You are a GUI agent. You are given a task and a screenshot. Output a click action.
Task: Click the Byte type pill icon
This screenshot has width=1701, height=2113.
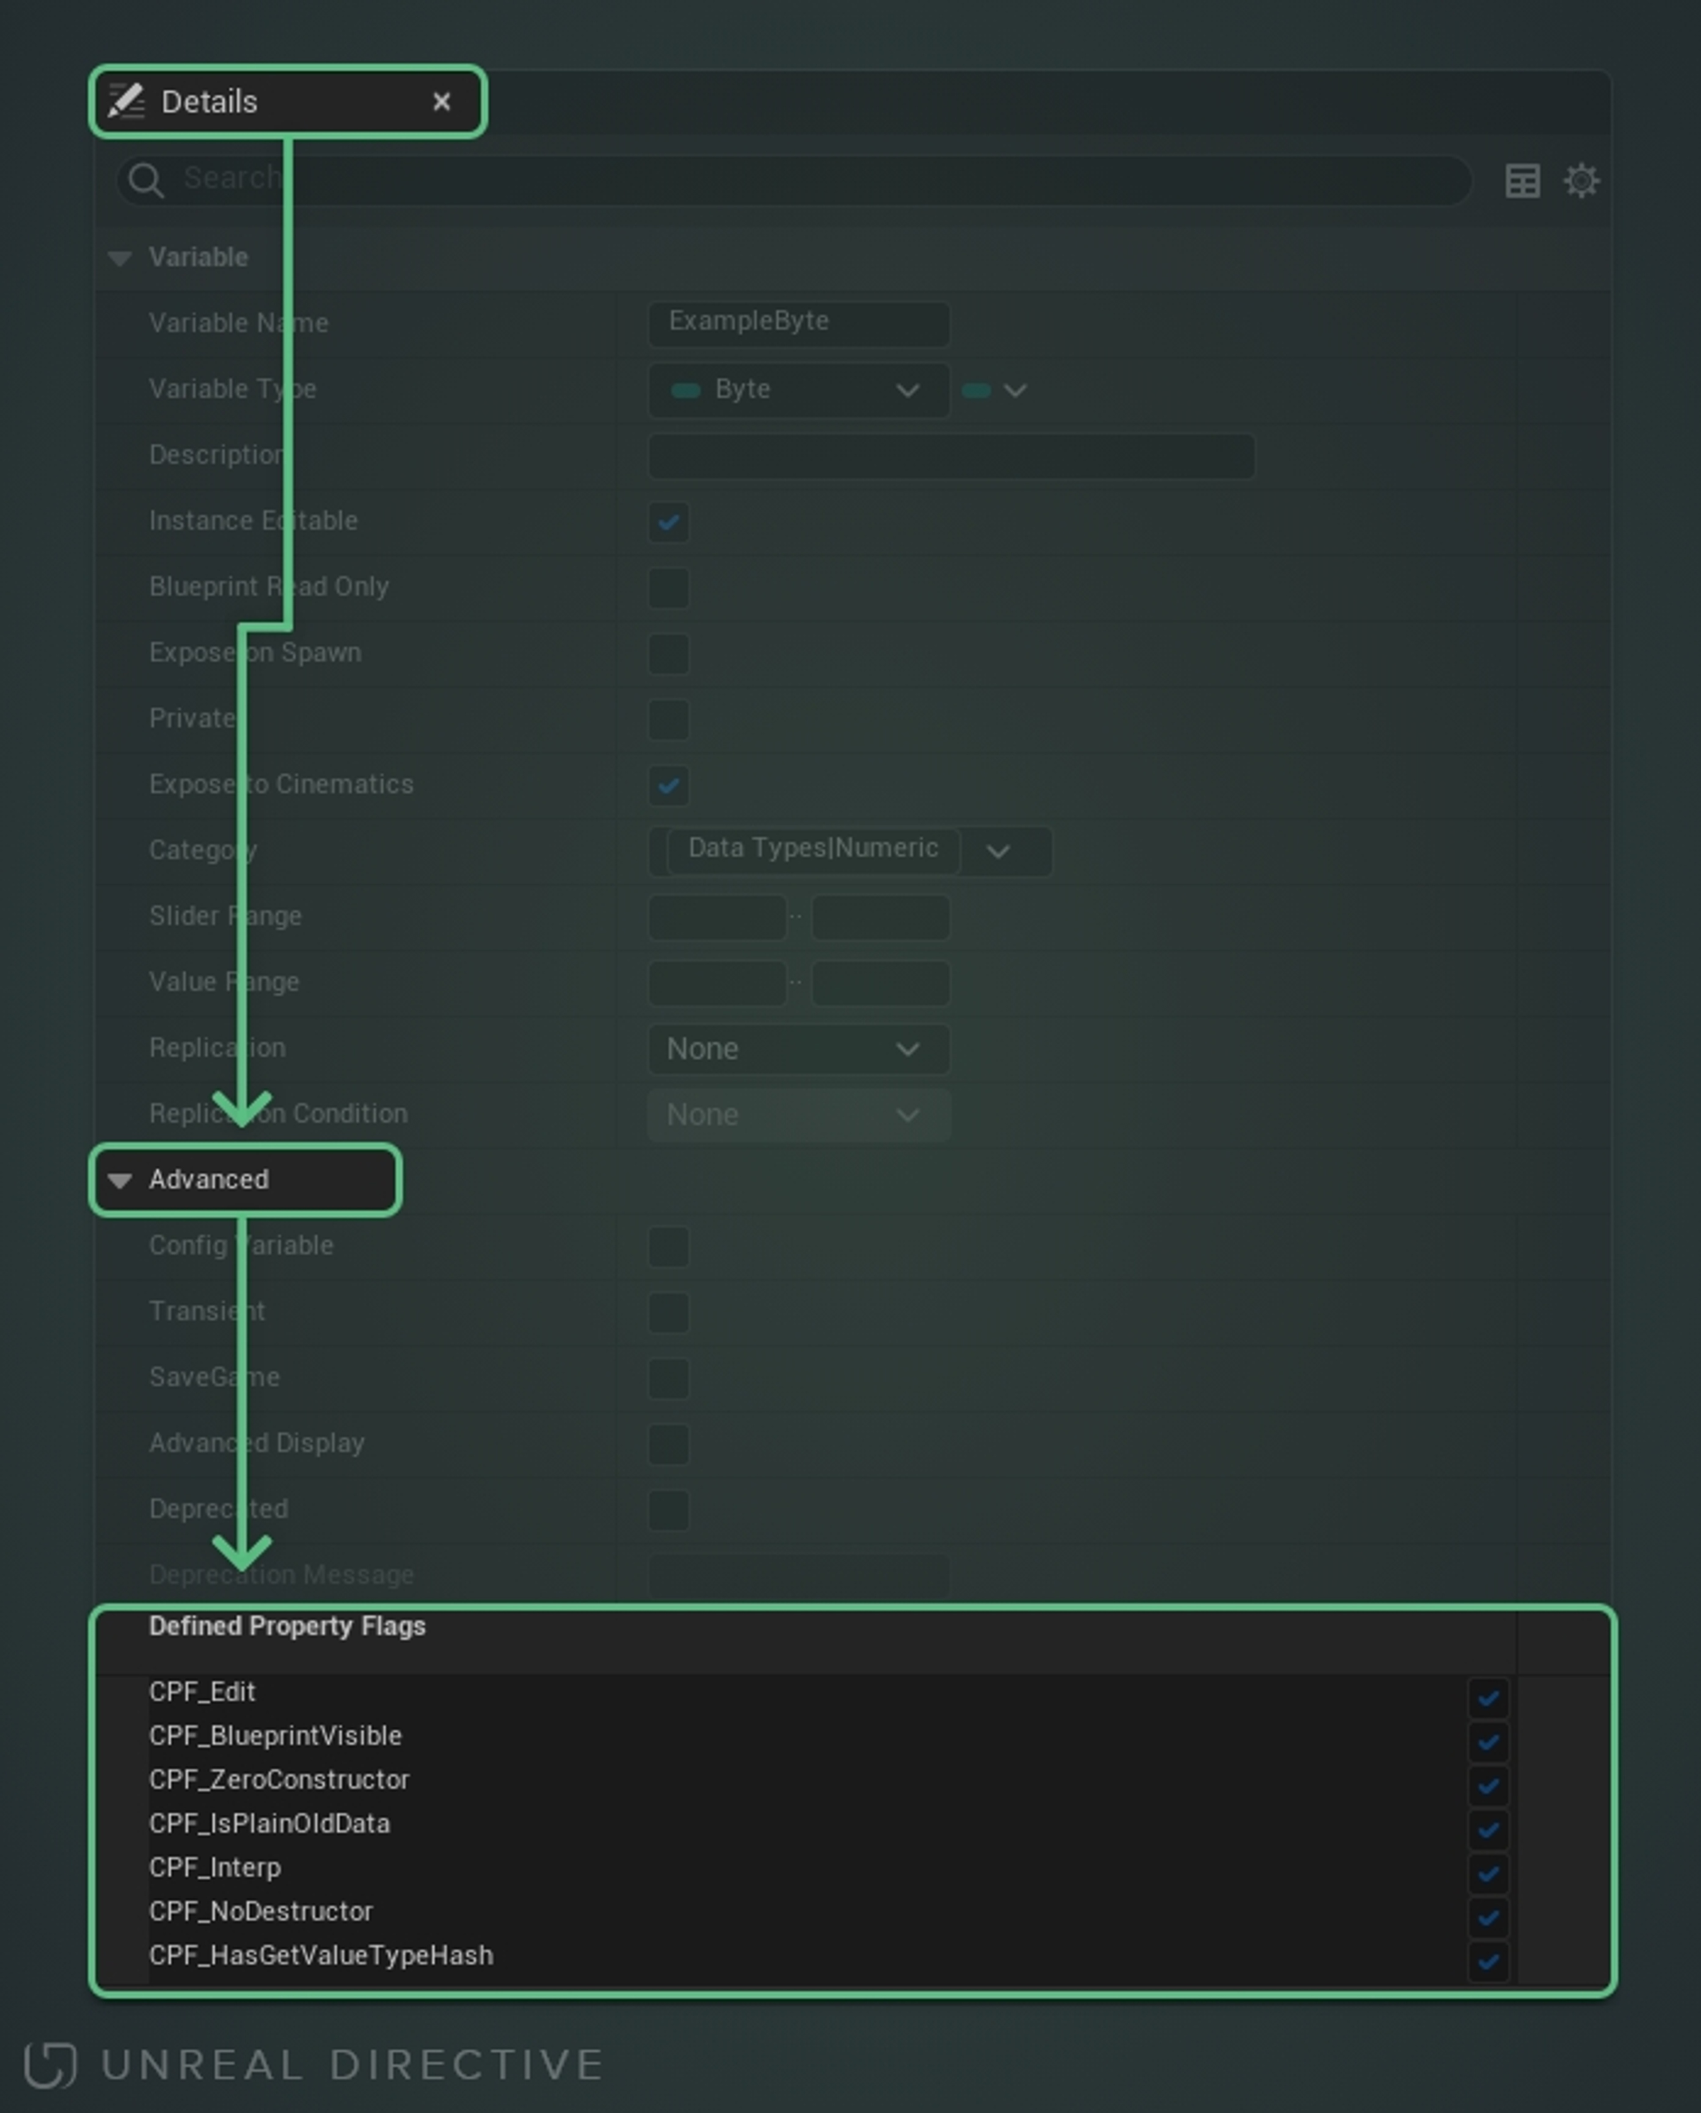click(x=685, y=390)
